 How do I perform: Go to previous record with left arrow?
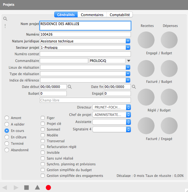click(4, 188)
